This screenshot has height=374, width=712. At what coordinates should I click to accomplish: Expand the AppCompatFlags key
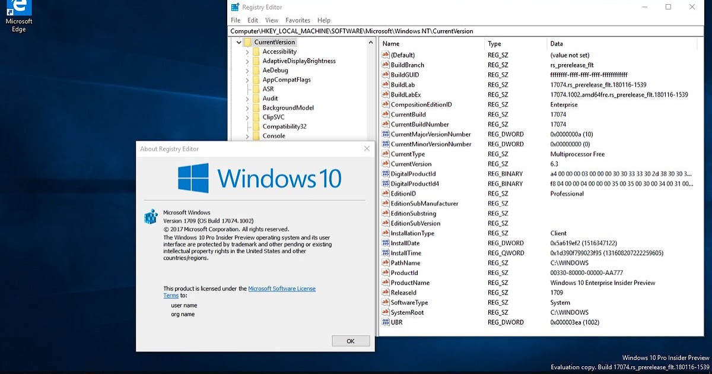[x=249, y=80]
